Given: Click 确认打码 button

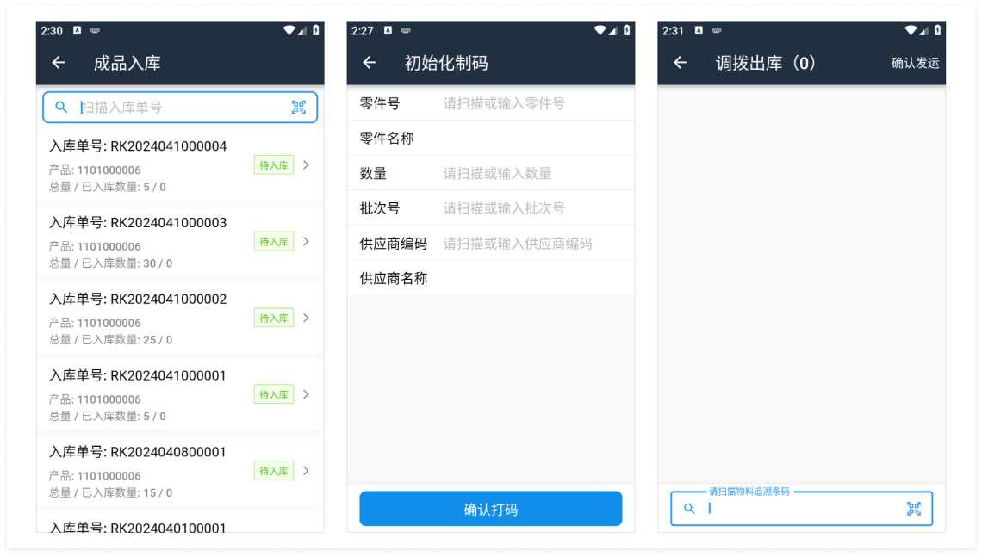Looking at the screenshot, I should click(x=490, y=509).
